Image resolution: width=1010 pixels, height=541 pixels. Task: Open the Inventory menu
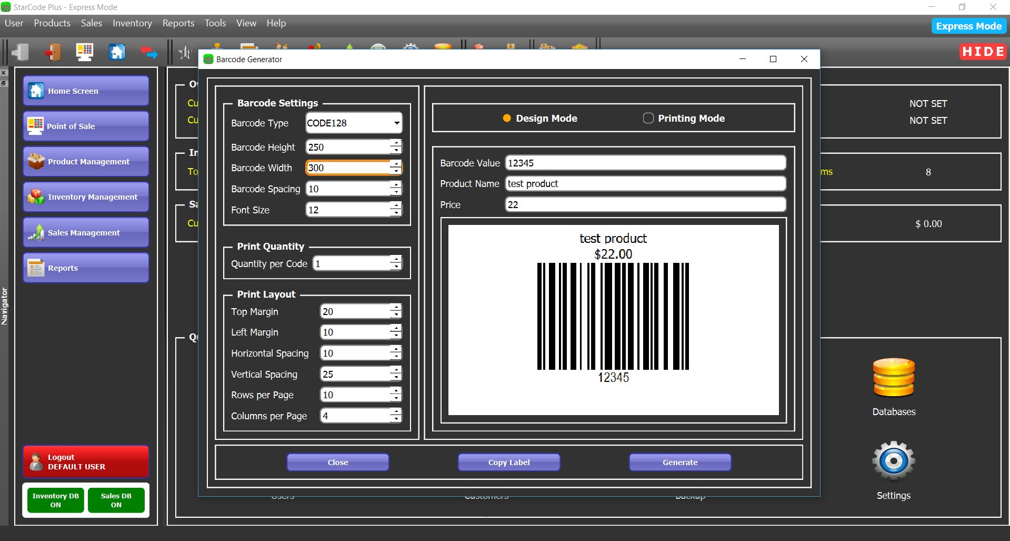(132, 23)
